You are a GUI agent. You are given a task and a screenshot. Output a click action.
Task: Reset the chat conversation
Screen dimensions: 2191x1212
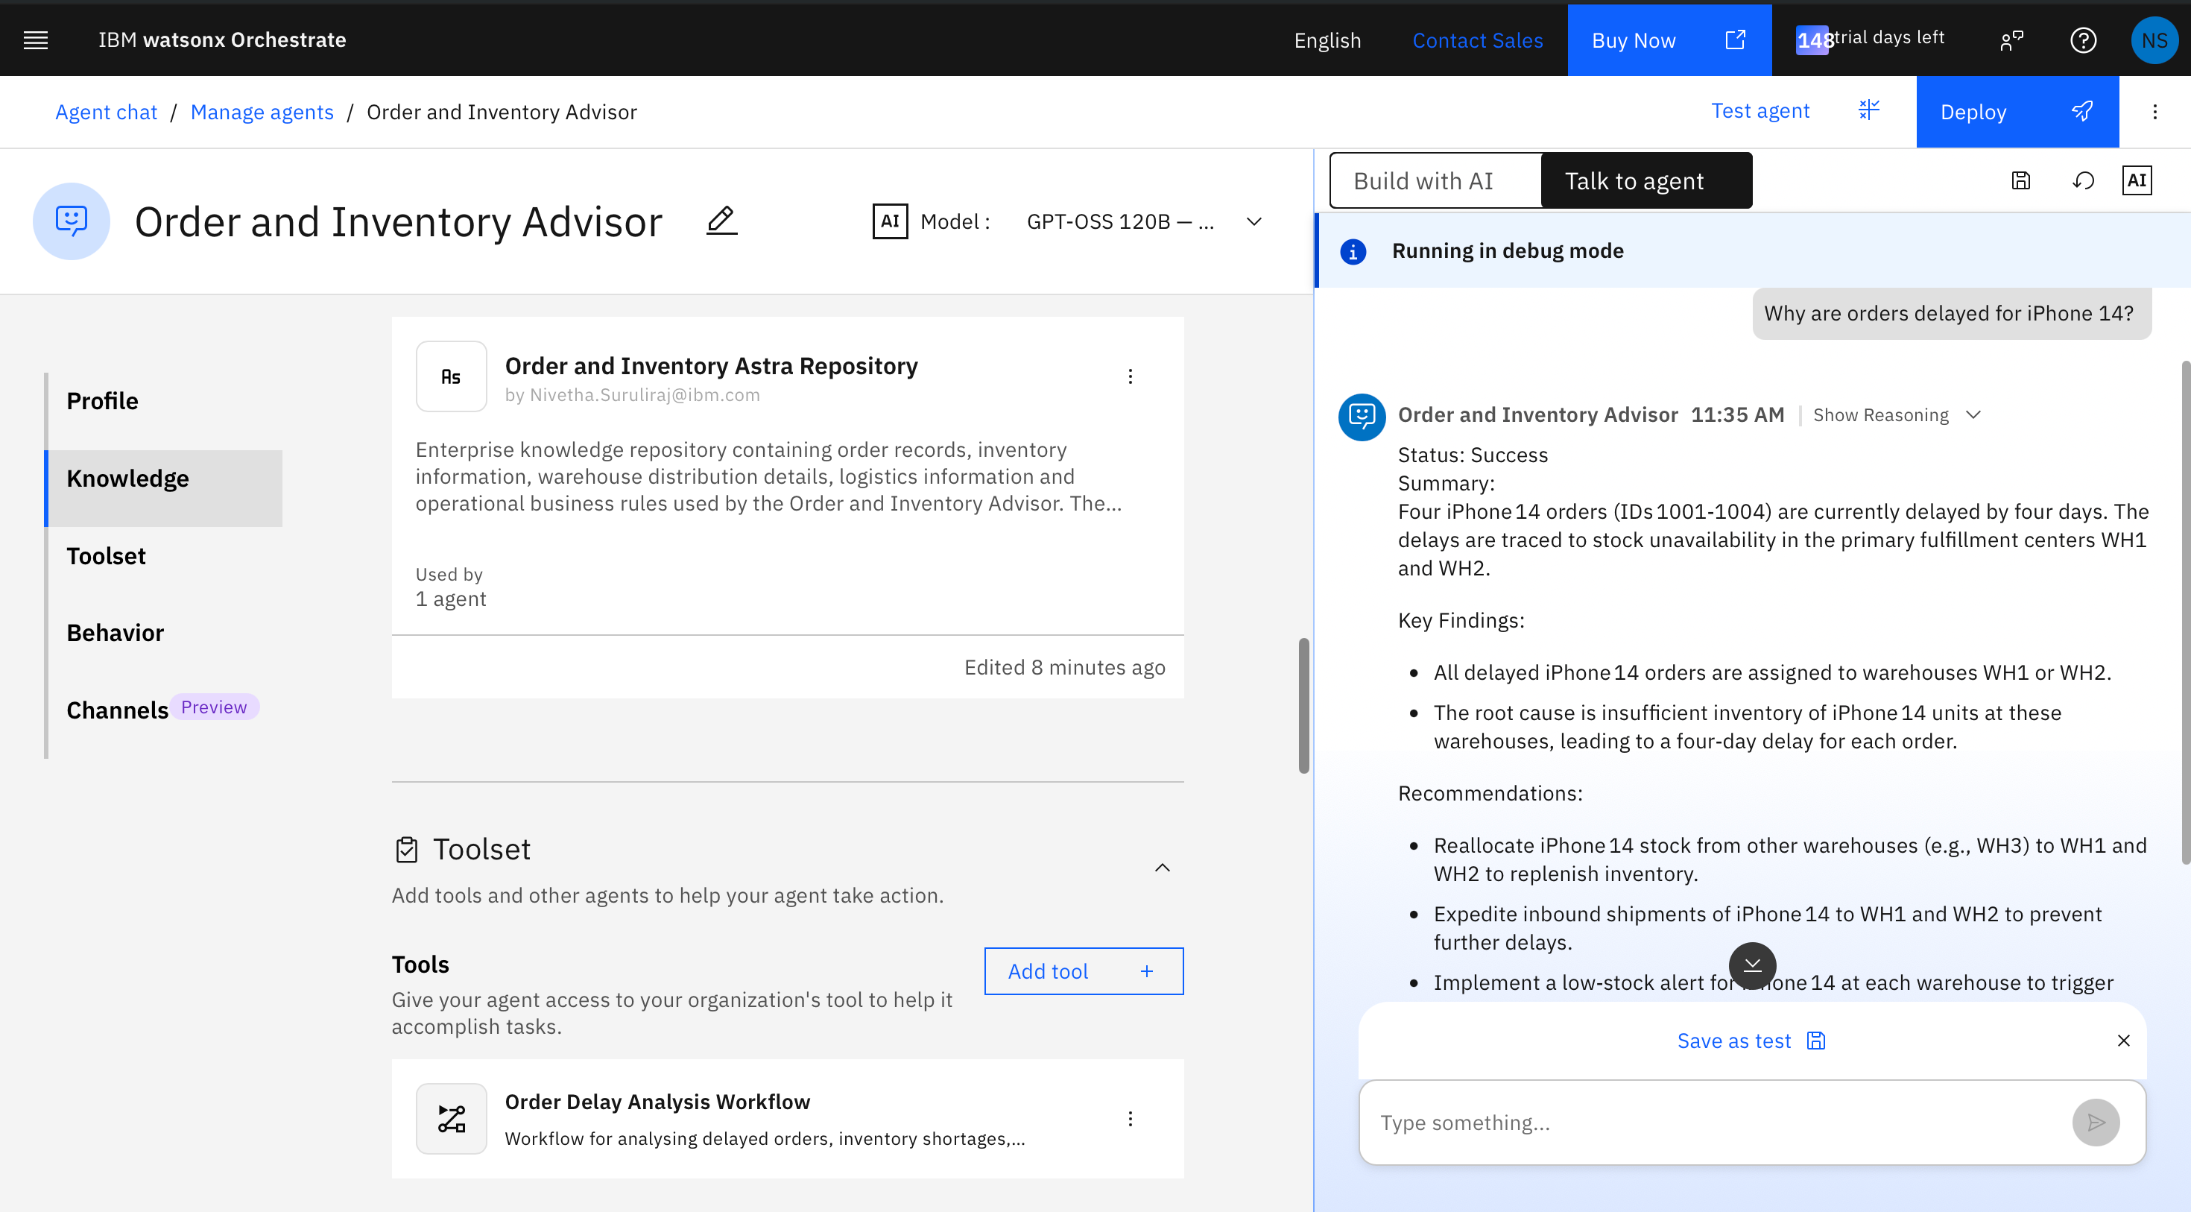(2083, 180)
